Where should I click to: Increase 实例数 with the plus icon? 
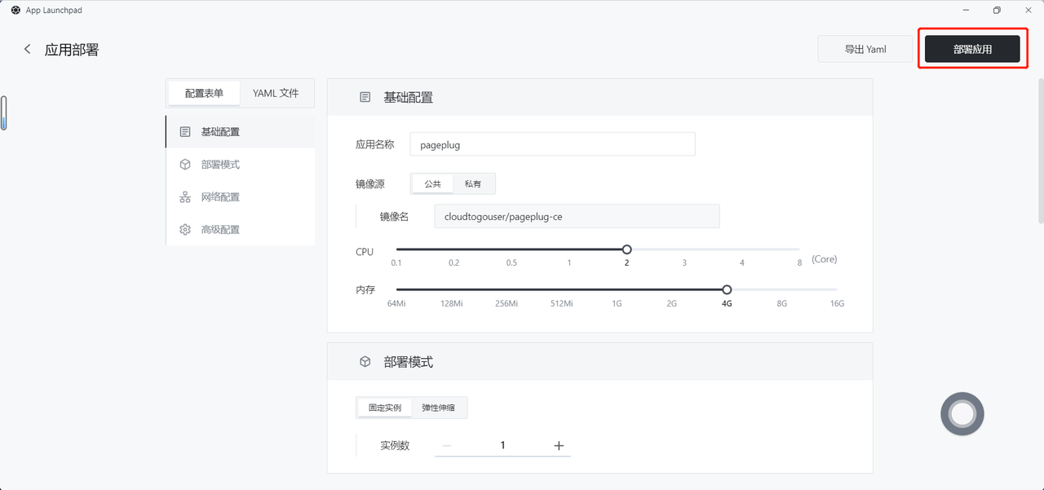[559, 445]
